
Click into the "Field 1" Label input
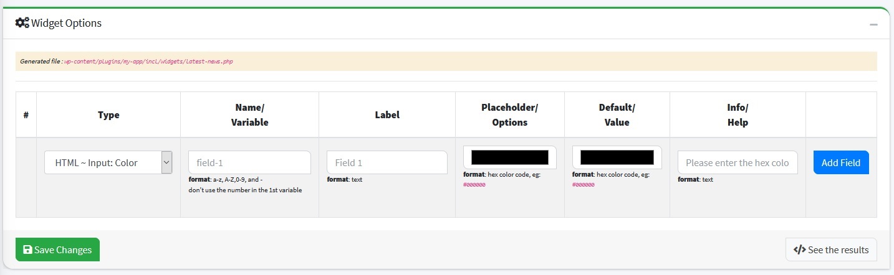[387, 162]
